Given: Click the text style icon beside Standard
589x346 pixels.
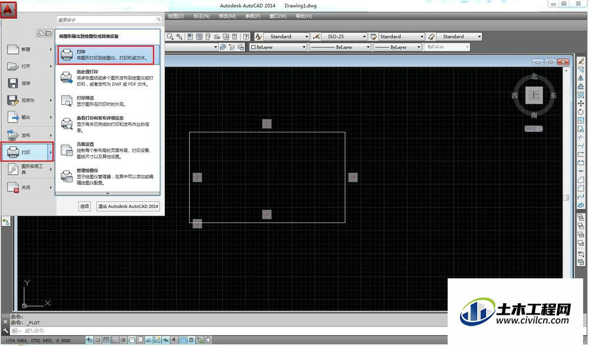Looking at the screenshot, I should pyautogui.click(x=259, y=36).
